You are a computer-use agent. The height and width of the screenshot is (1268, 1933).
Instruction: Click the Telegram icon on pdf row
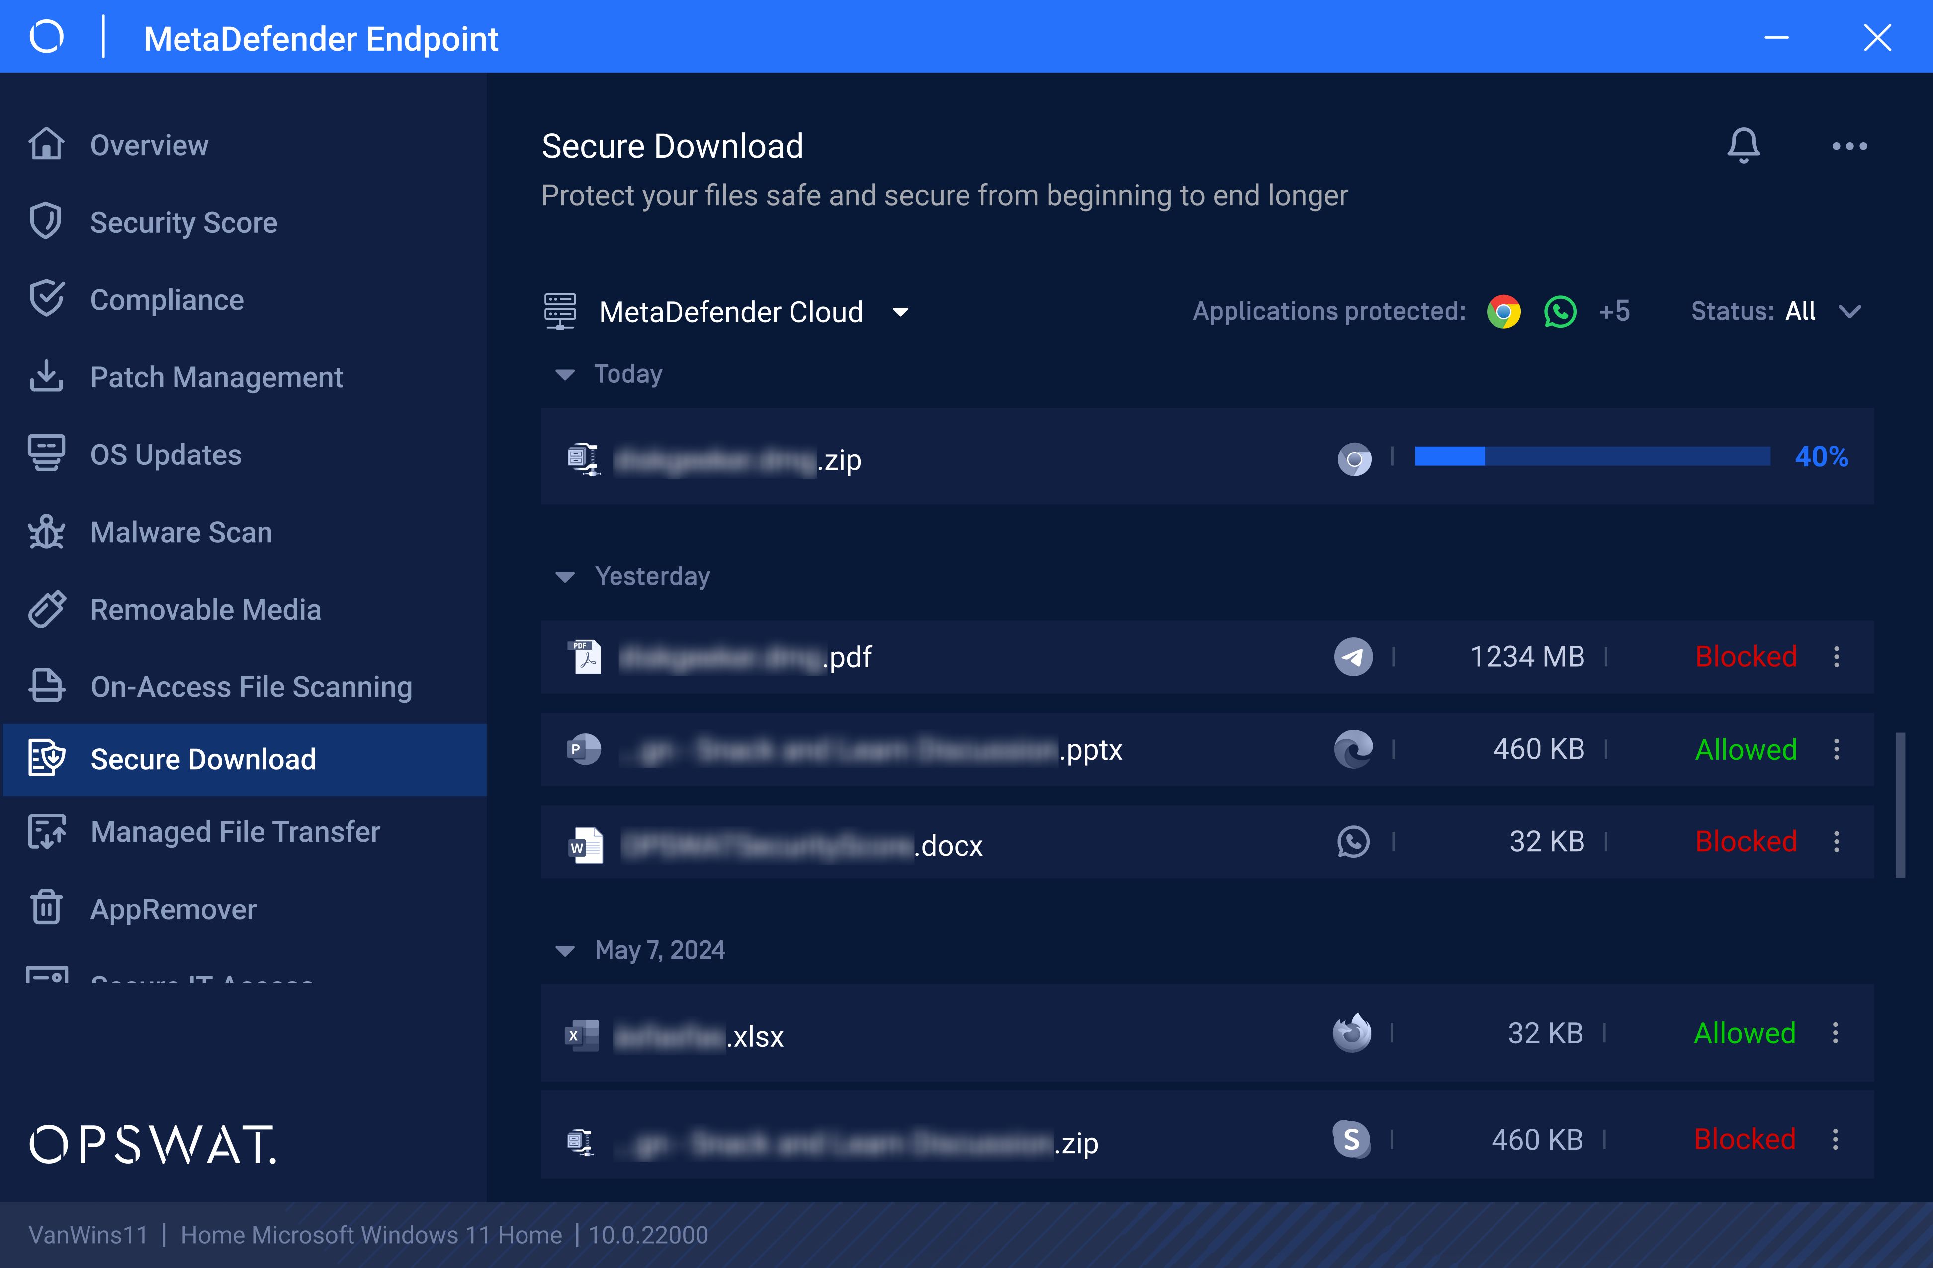point(1353,657)
